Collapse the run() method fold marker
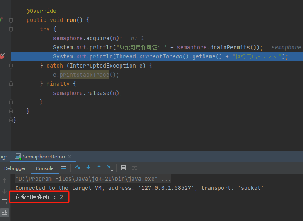 (x=11, y=20)
